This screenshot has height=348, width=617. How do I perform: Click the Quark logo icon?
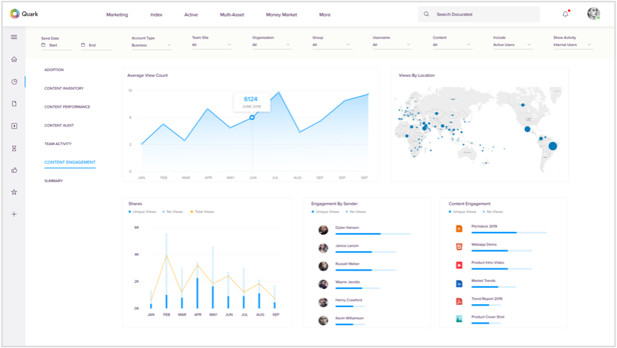pos(14,14)
